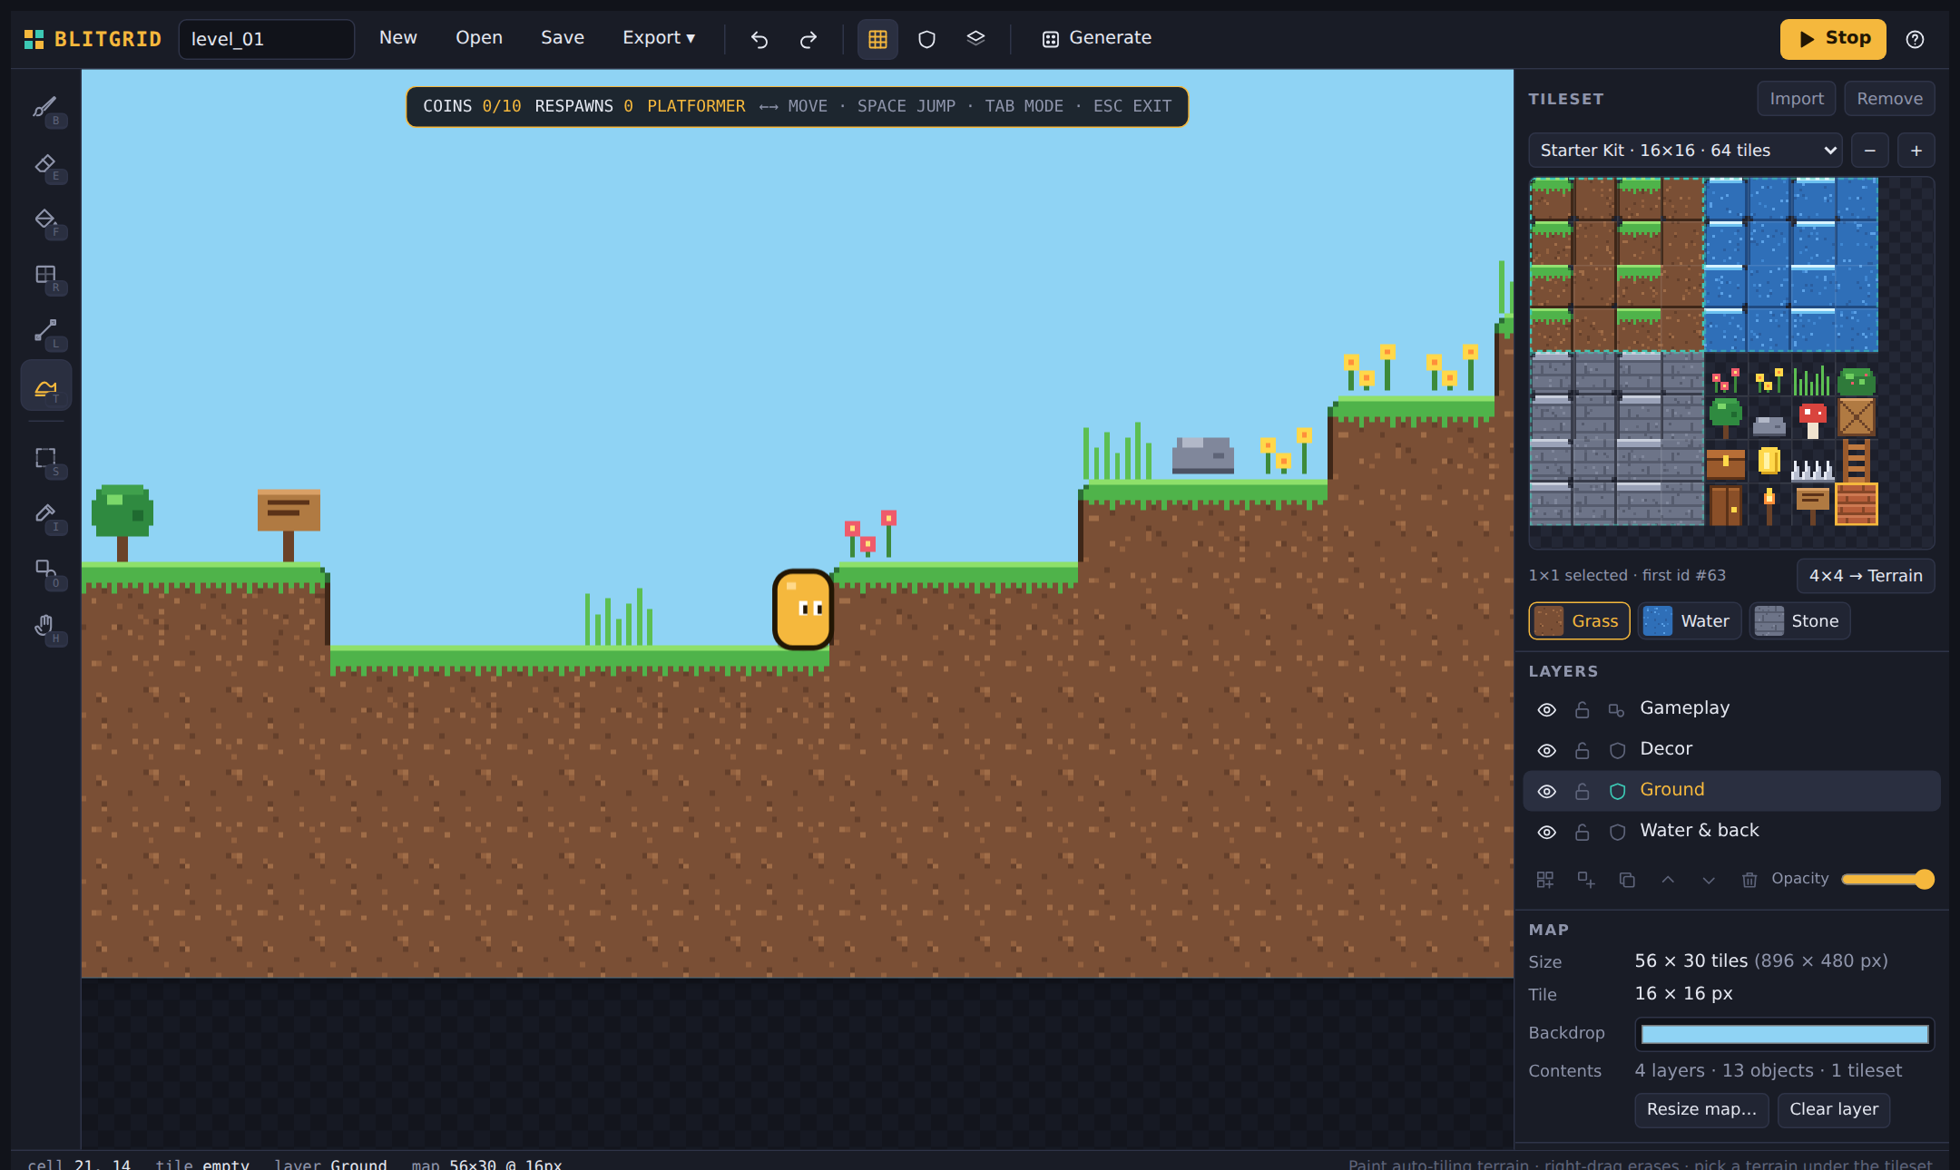Toggle visibility of Water & back layer
The image size is (1960, 1170).
[x=1547, y=832]
